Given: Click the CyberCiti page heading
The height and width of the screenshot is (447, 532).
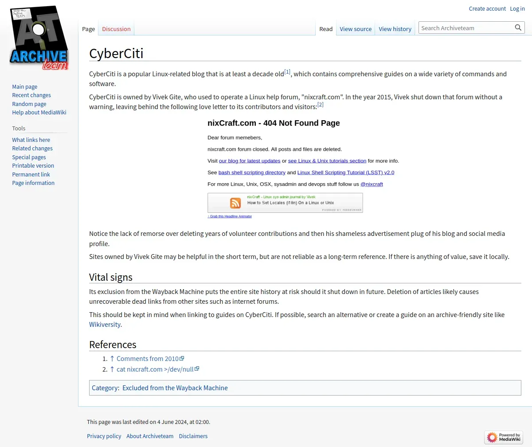Looking at the screenshot, I should [116, 53].
